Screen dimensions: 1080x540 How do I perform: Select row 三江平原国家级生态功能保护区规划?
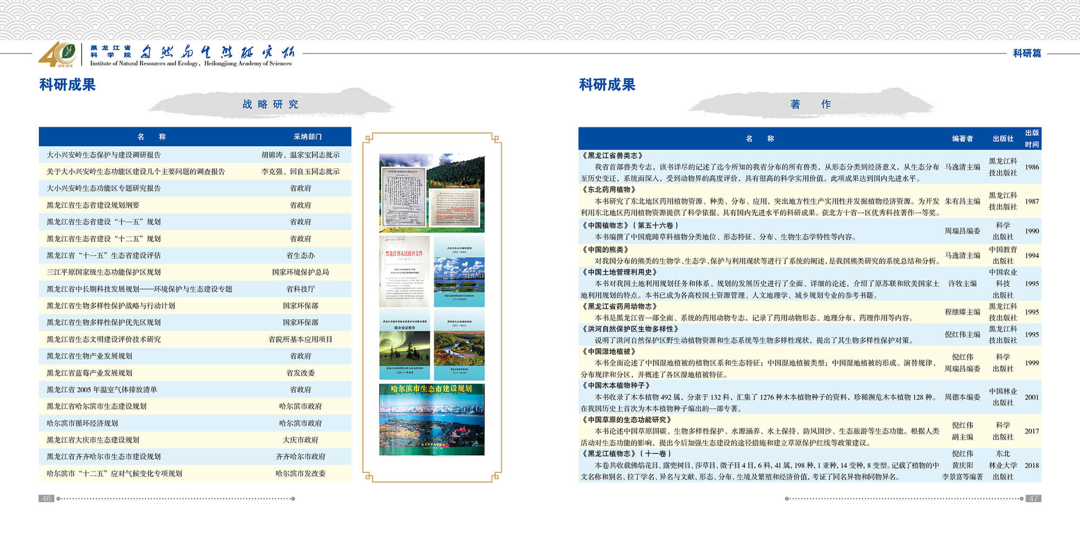tap(195, 272)
